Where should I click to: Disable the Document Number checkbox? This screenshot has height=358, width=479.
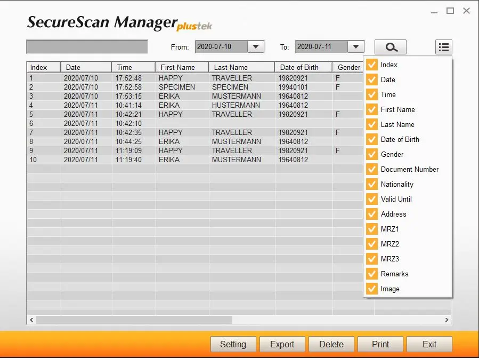click(x=372, y=169)
